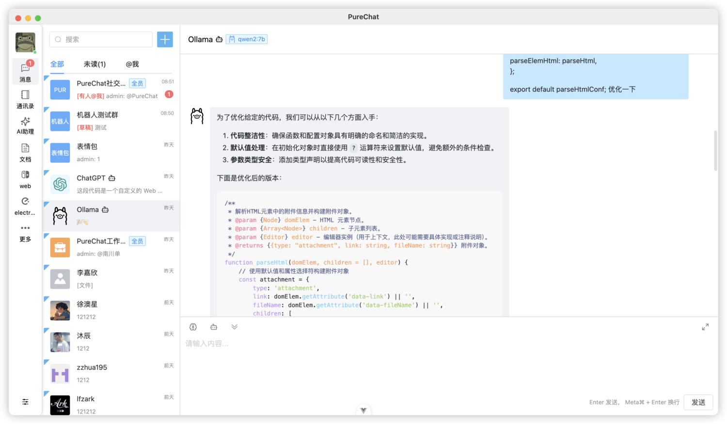
Task: Click the 全员 tag on PureChat工作 row
Action: tap(138, 241)
